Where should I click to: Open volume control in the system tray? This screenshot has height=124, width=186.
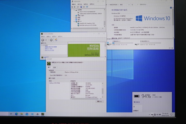[157, 114]
